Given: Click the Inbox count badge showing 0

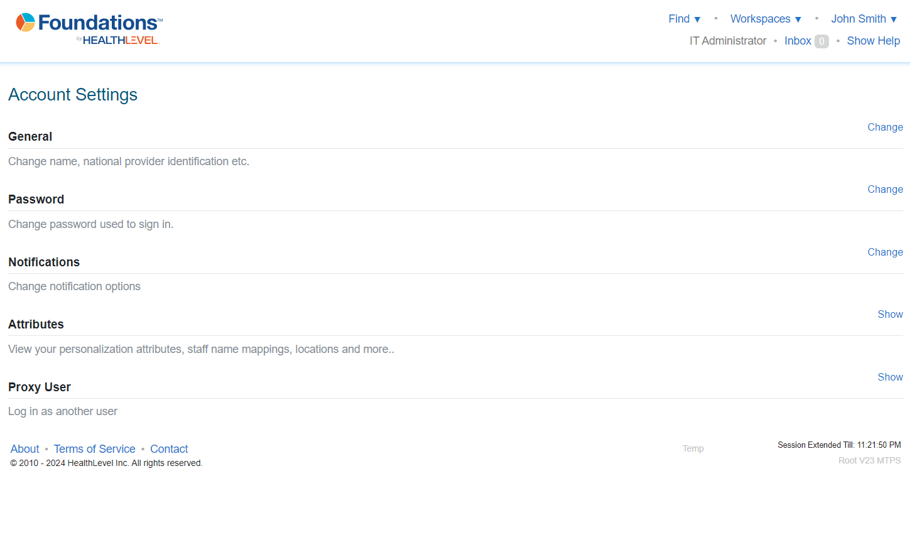Looking at the screenshot, I should [821, 41].
